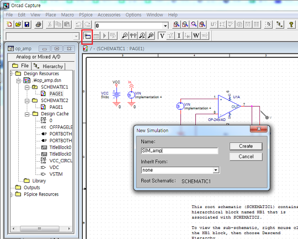Image resolution: width=298 pixels, height=239 pixels.
Task: Click the Snap to Grid toolbar icon
Action: tap(268, 24)
